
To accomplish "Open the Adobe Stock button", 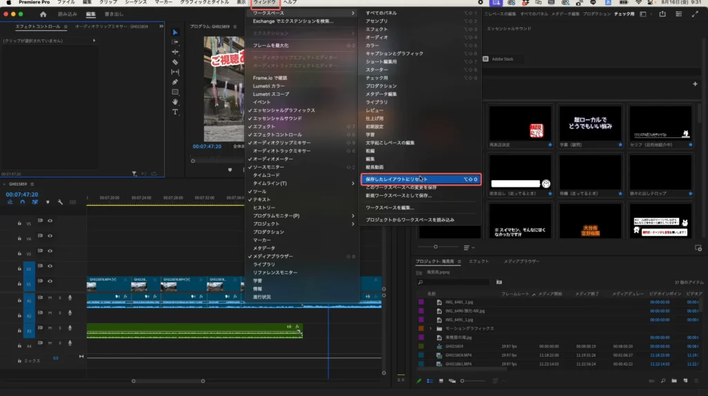I will 502,59.
